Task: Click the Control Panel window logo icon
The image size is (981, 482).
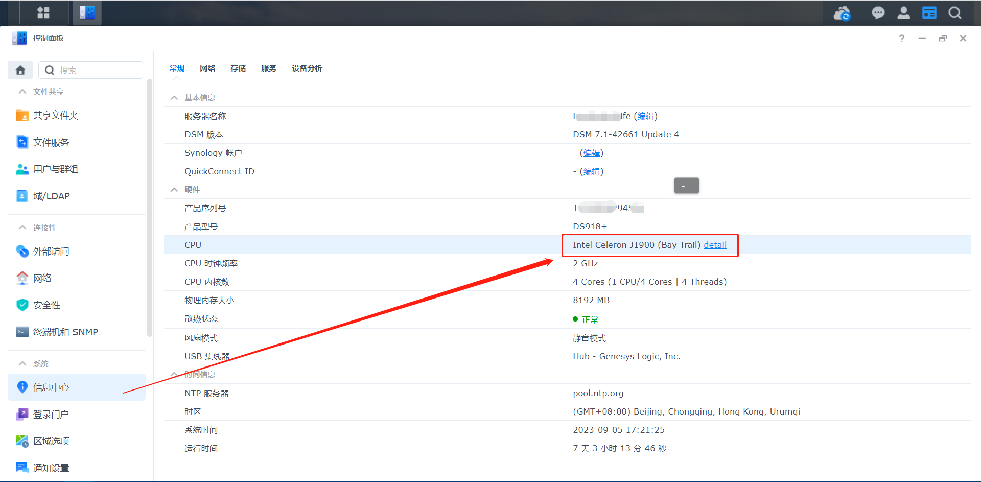Action: coord(19,38)
